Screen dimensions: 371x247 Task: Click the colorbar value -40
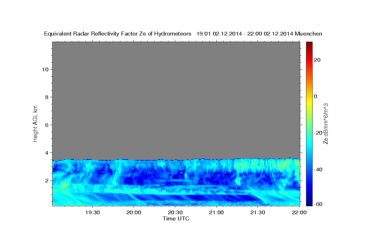318,170
